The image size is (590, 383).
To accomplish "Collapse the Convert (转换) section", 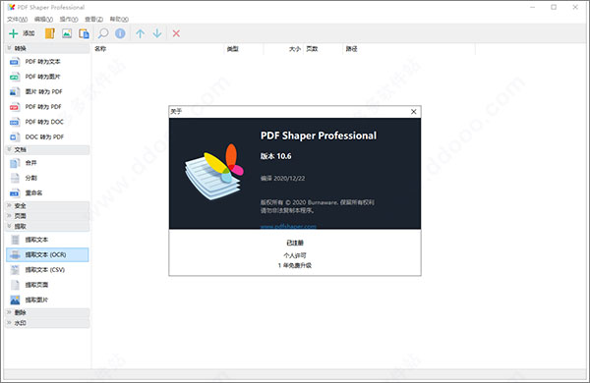I will 47,48.
